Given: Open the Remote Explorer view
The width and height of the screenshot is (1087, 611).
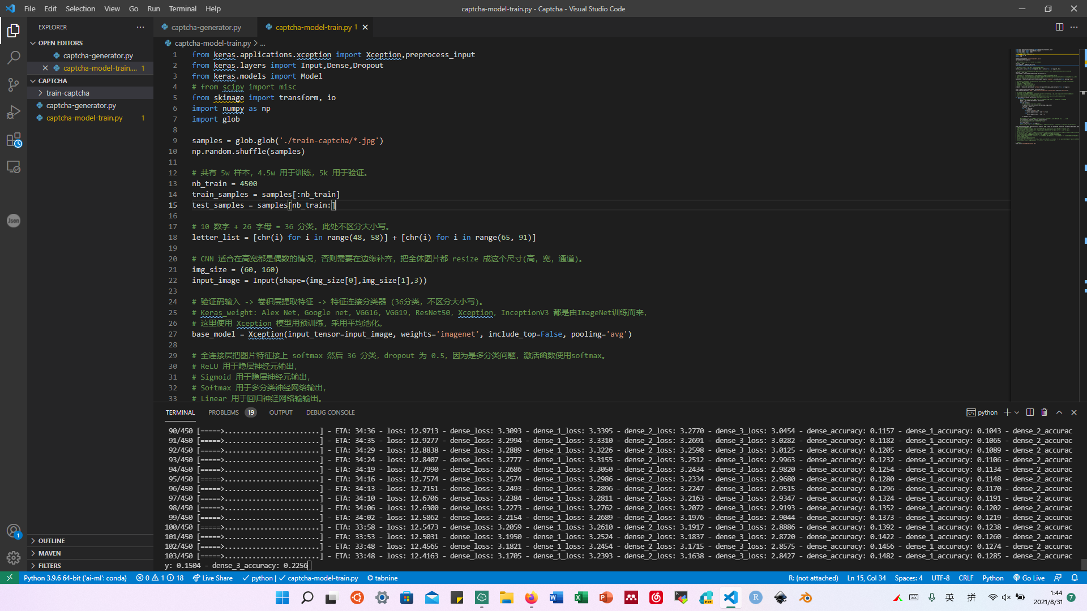Looking at the screenshot, I should 14,167.
